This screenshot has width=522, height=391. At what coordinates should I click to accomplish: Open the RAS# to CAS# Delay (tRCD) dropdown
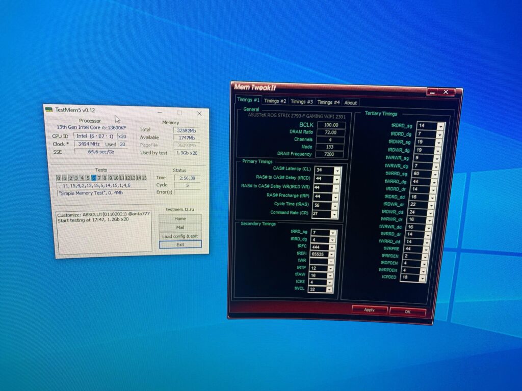(336, 179)
